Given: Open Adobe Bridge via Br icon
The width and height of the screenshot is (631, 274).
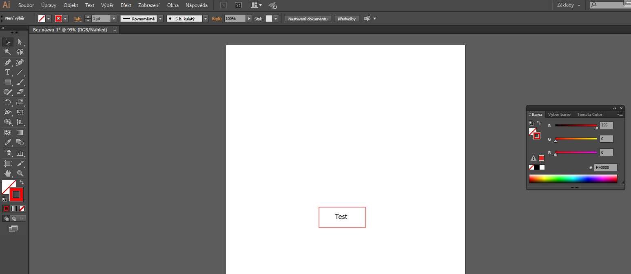Looking at the screenshot, I should (x=224, y=5).
